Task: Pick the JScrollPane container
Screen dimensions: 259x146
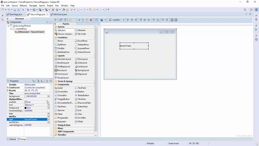Action: tap(81, 41)
